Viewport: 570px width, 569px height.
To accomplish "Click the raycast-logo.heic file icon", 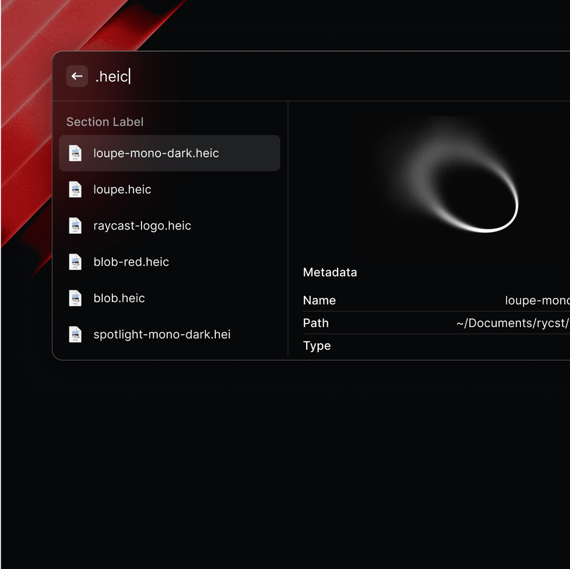I will [75, 225].
